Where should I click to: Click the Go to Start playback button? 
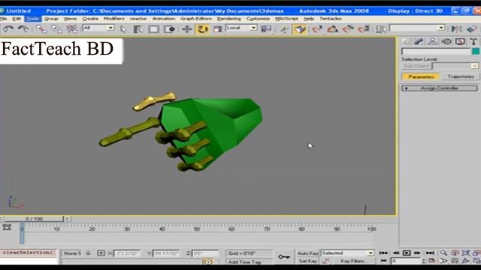(383, 253)
